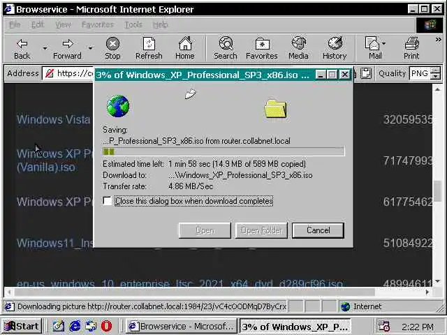Click the disabled Open button
Screen dimensions: 447x335
point(205,230)
